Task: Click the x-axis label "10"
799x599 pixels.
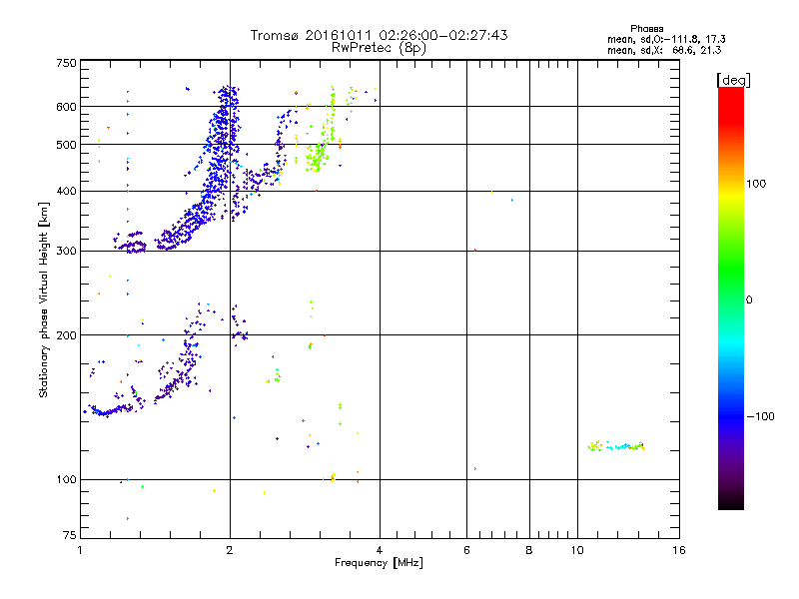Action: coord(577,550)
